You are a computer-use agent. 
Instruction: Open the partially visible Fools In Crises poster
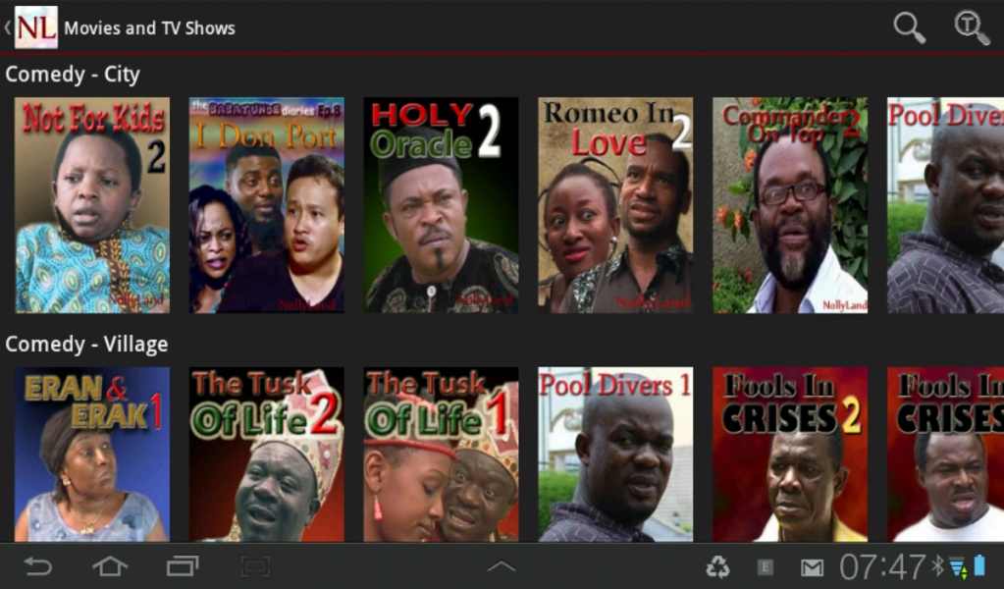[x=945, y=454]
